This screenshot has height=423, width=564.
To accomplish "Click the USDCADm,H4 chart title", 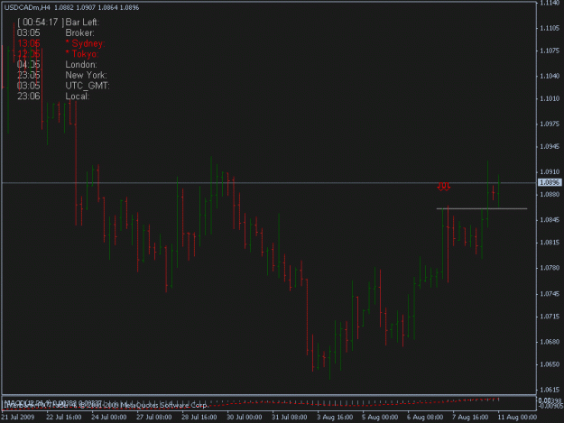I will point(27,7).
